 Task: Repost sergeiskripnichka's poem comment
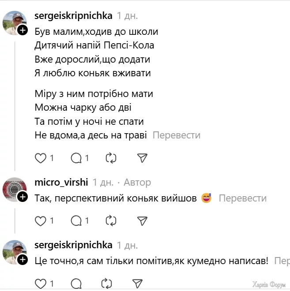point(110,158)
